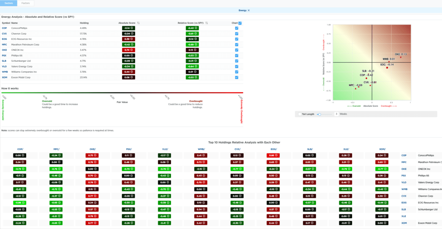The height and width of the screenshot is (229, 442).
Task: Open info icon on EOG Resources absolute score 0.39
Action: [132, 39]
